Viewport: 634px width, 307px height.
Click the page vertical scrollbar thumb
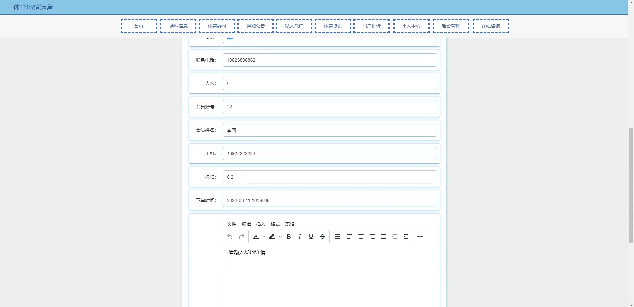tap(631, 185)
